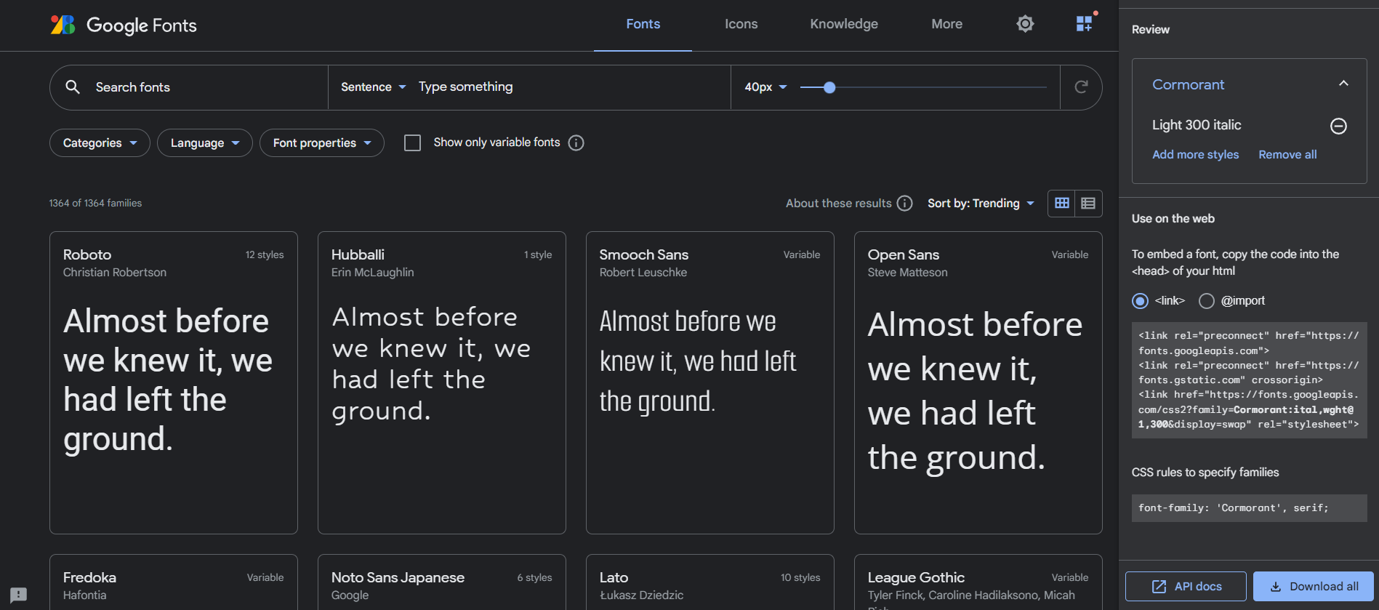Collapse the Cormorant family section

pos(1343,84)
